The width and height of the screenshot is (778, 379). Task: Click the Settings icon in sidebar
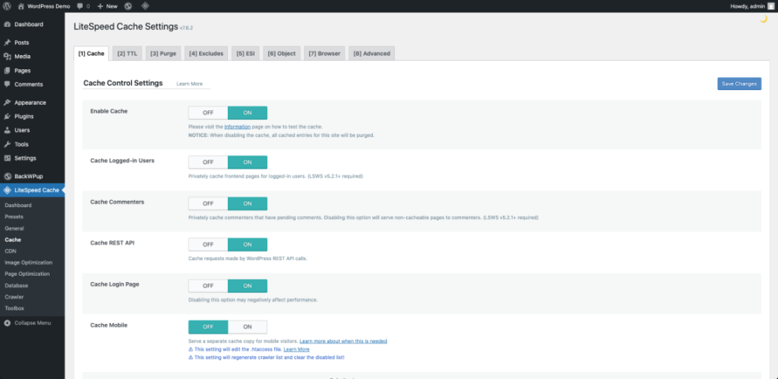click(7, 158)
